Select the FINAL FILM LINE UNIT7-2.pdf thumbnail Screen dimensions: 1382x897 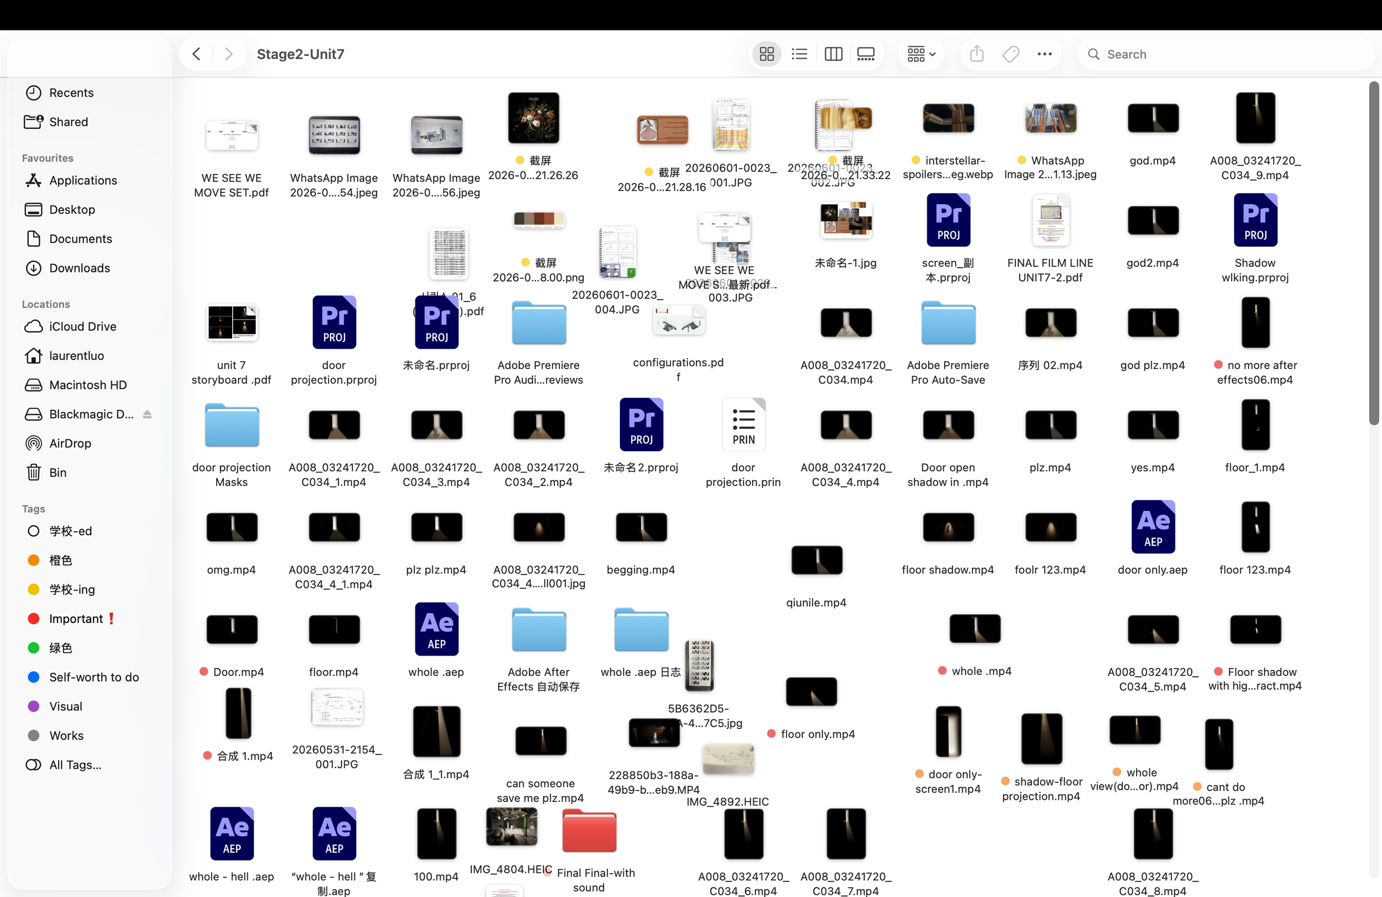point(1050,220)
